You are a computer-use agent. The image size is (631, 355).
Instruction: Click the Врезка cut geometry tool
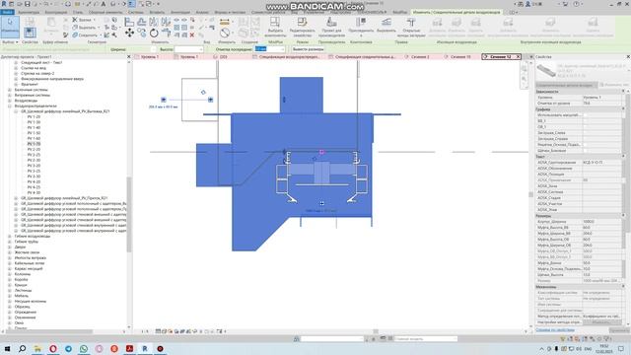(x=83, y=20)
